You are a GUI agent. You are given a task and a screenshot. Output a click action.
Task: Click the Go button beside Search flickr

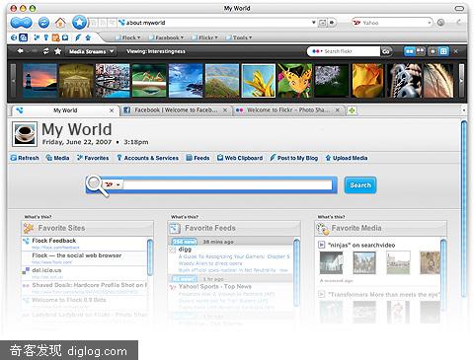click(x=386, y=51)
